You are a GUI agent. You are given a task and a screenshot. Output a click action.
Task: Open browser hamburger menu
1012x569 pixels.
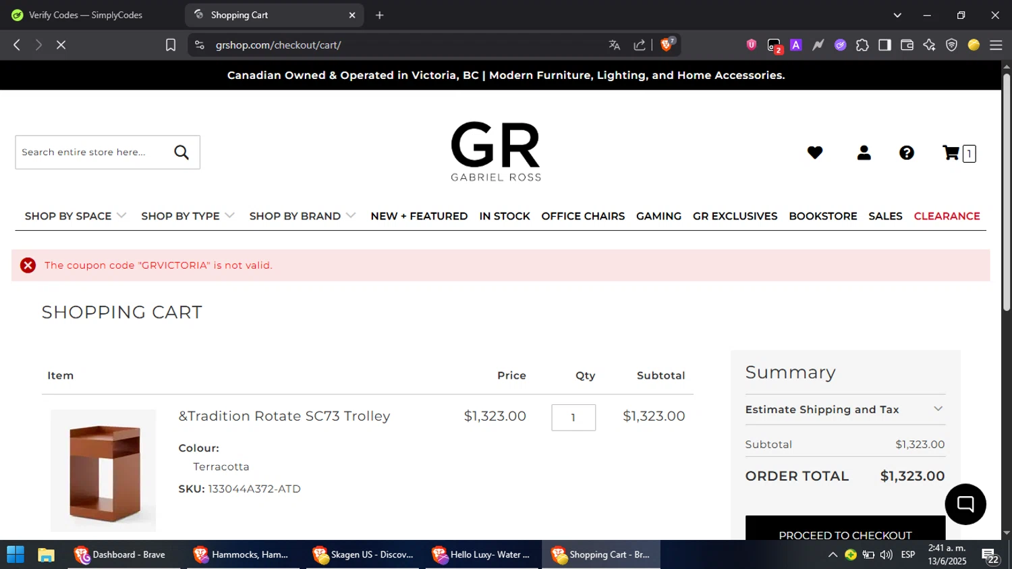click(996, 45)
